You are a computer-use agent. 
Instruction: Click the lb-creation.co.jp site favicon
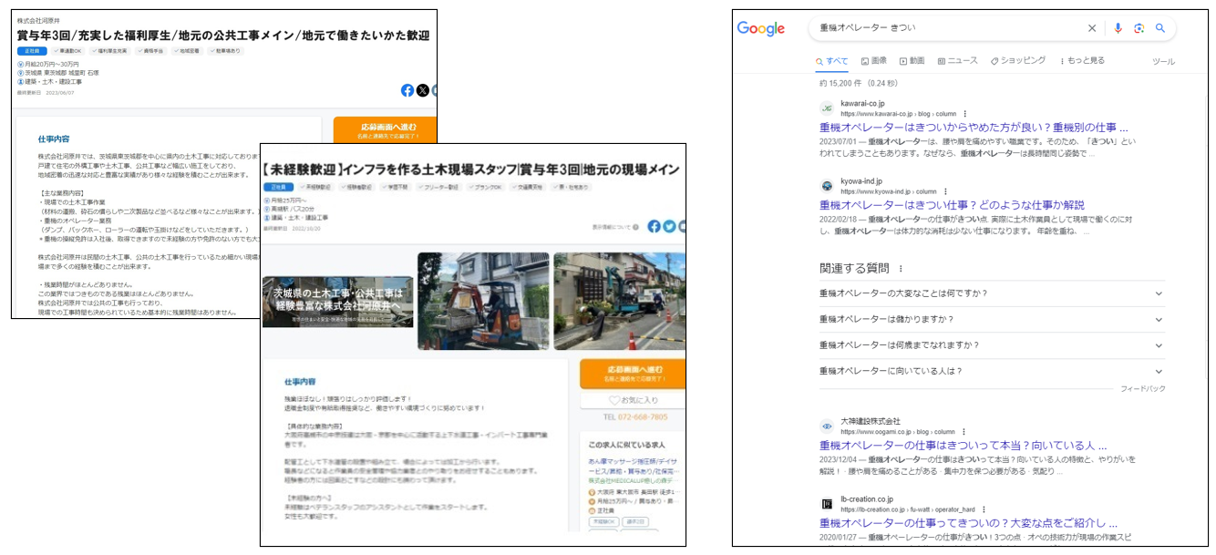827,504
